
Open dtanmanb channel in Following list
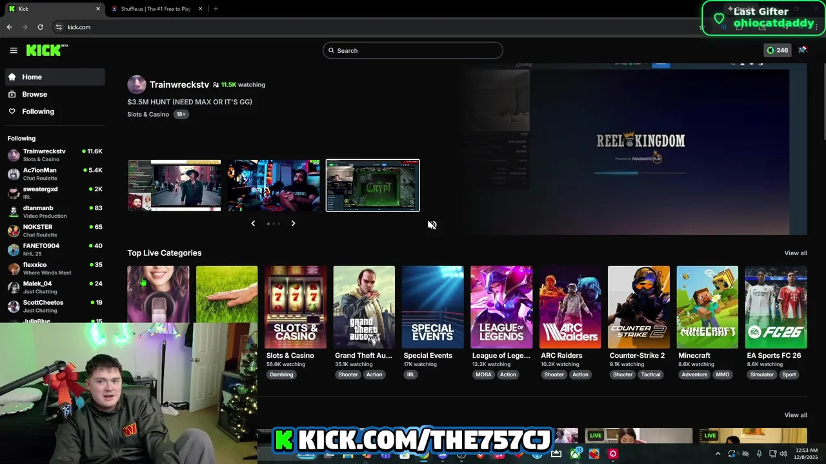[x=55, y=211]
